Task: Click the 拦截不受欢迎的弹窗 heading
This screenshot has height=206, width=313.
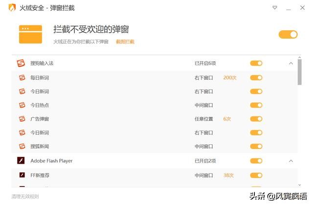Action: (x=91, y=29)
